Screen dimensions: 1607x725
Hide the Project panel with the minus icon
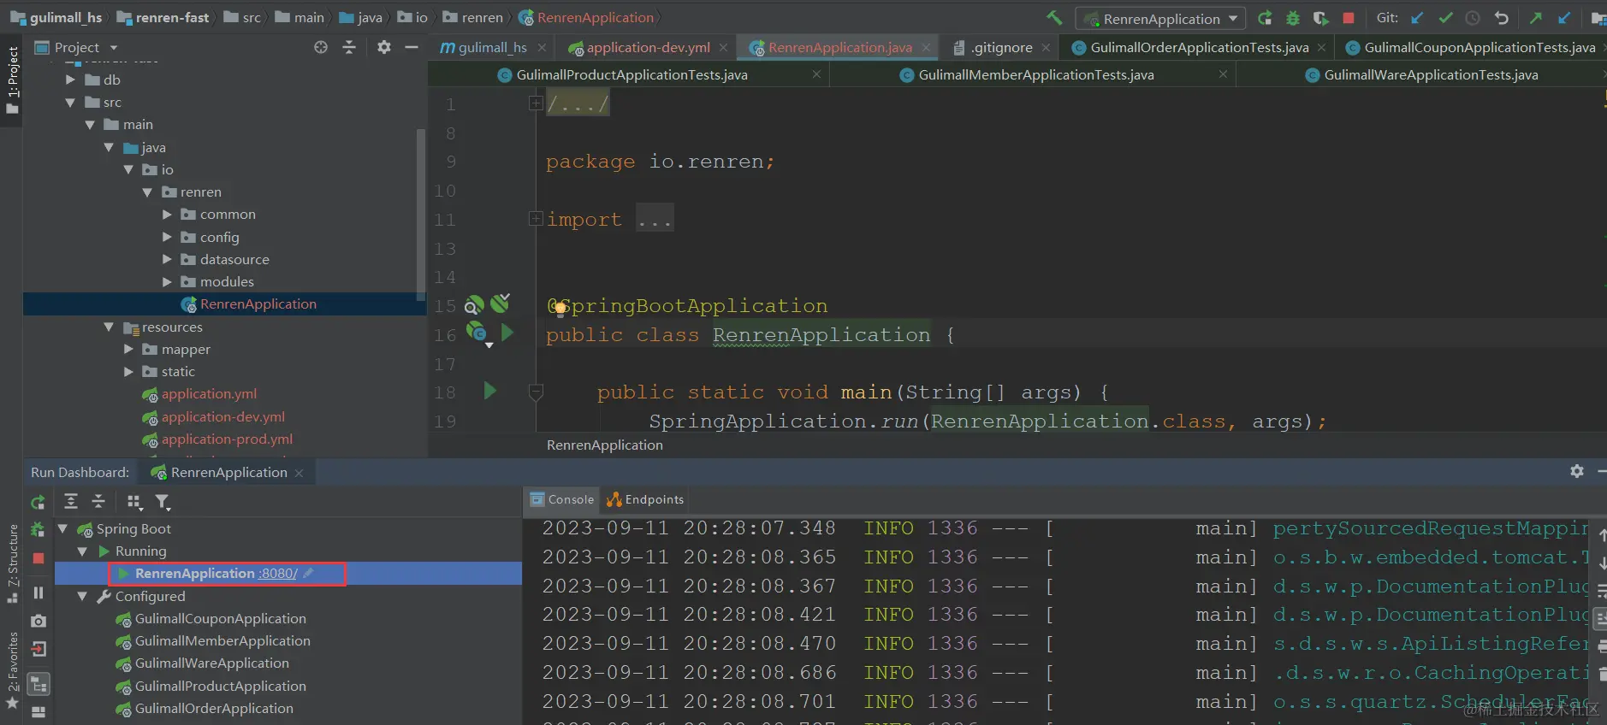click(412, 48)
